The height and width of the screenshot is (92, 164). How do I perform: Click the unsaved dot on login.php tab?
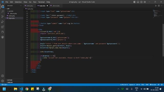tap(47, 6)
